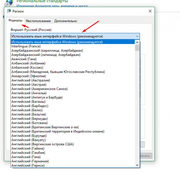Select Азербайджанский (кириллица, Азербайджан)
The width and height of the screenshot is (180, 172).
[x=73, y=51]
